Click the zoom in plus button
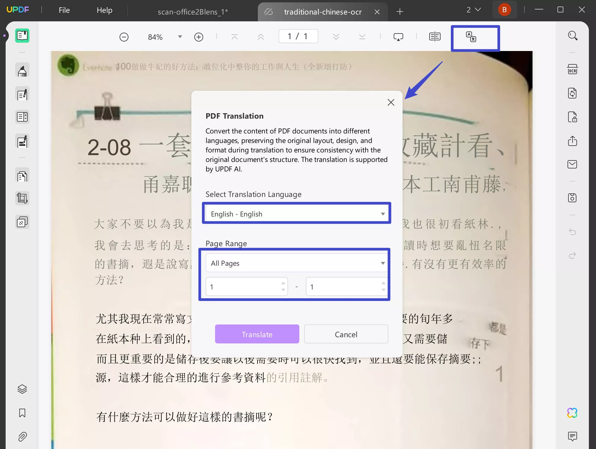The height and width of the screenshot is (449, 596). coord(198,37)
